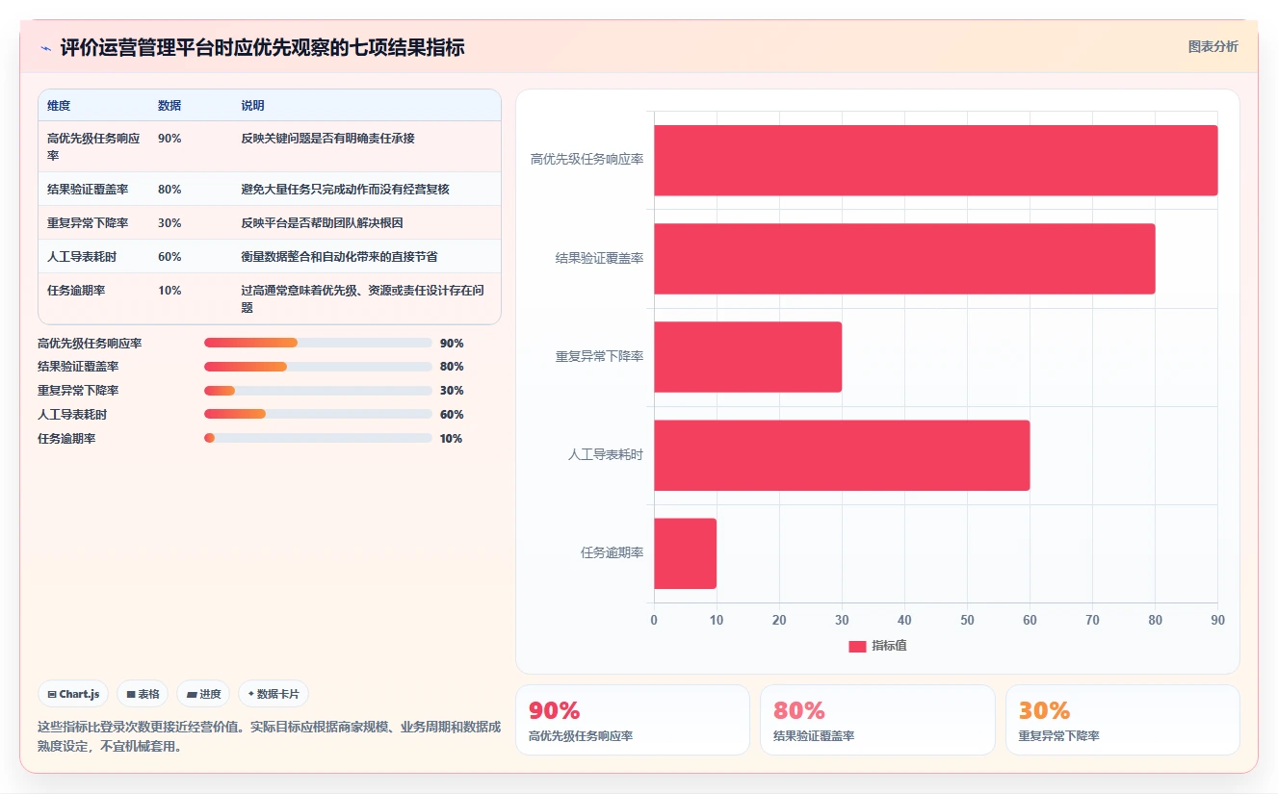This screenshot has width=1278, height=794.
Task: Click the 数据卡片 chip
Action: (274, 694)
